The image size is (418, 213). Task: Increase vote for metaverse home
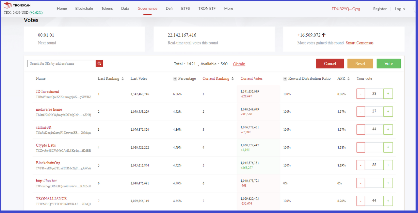[x=388, y=112]
